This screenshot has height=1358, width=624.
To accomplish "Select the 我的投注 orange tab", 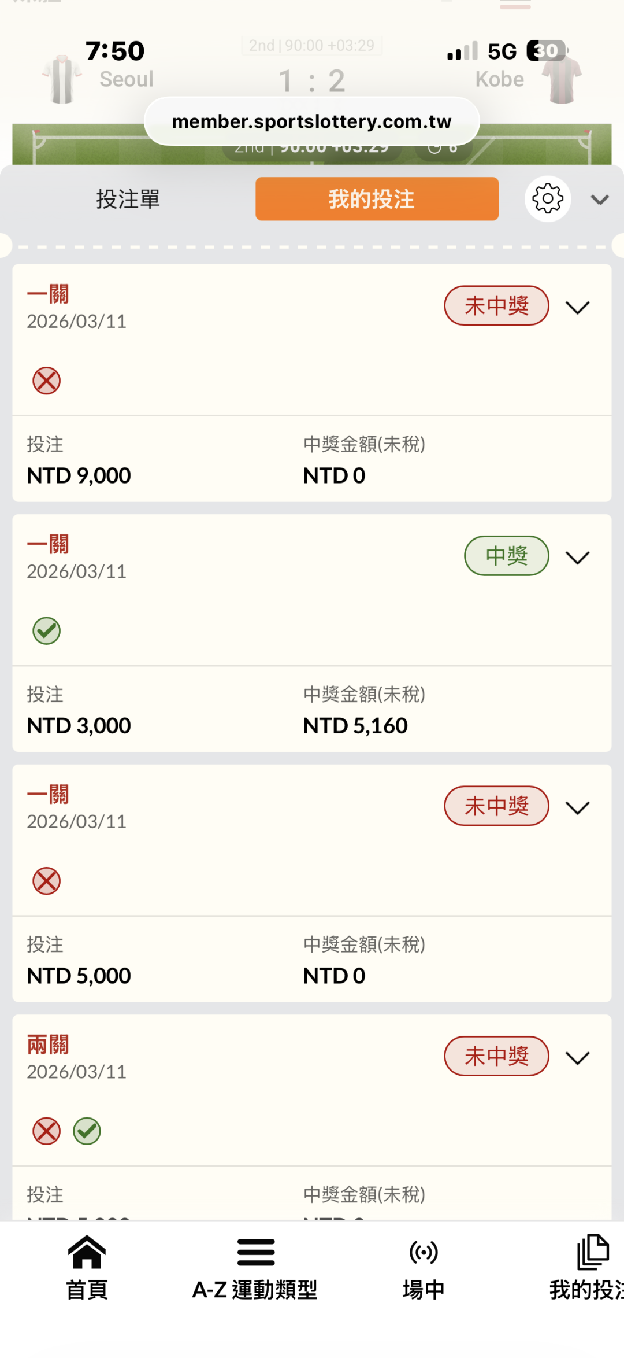I will click(377, 199).
